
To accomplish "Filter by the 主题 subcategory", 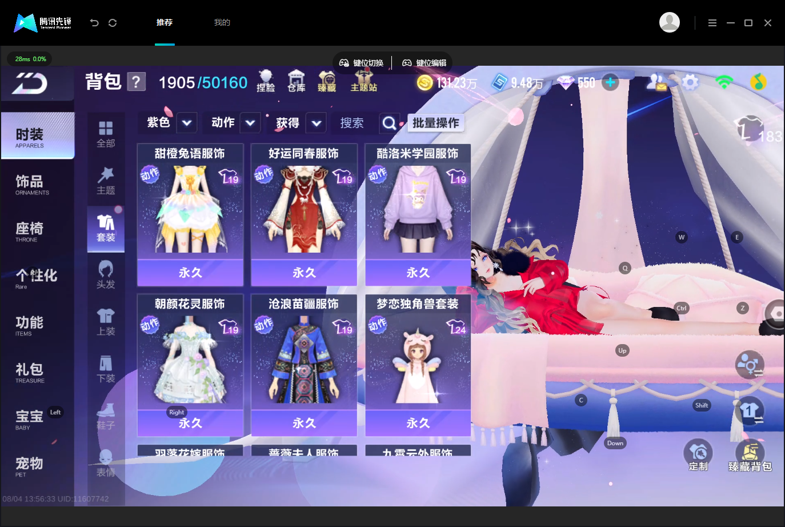I will tap(106, 182).
